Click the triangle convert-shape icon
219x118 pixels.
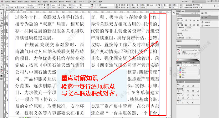click(179, 98)
